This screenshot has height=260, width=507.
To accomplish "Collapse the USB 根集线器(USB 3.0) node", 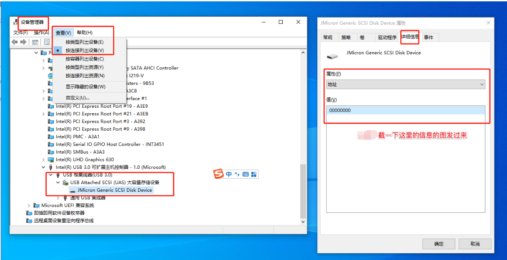I will [51, 175].
